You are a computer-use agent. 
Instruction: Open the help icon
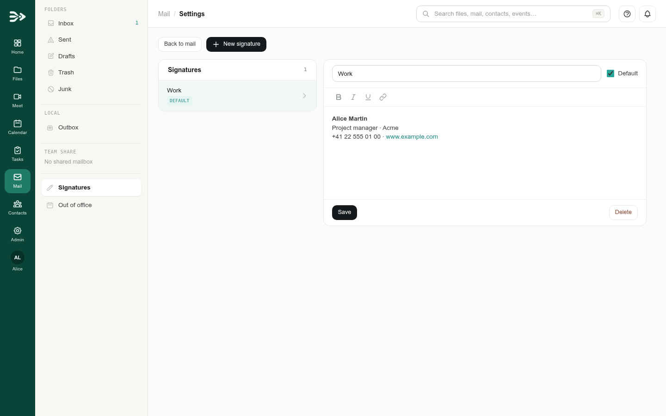pos(627,14)
